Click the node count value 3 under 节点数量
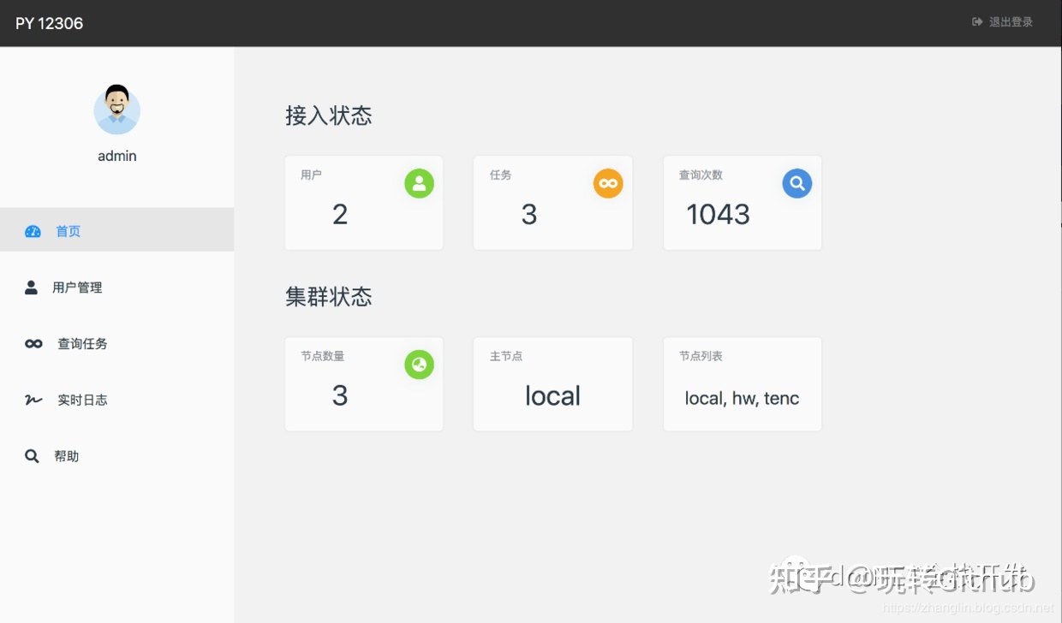1062x623 pixels. pos(340,395)
